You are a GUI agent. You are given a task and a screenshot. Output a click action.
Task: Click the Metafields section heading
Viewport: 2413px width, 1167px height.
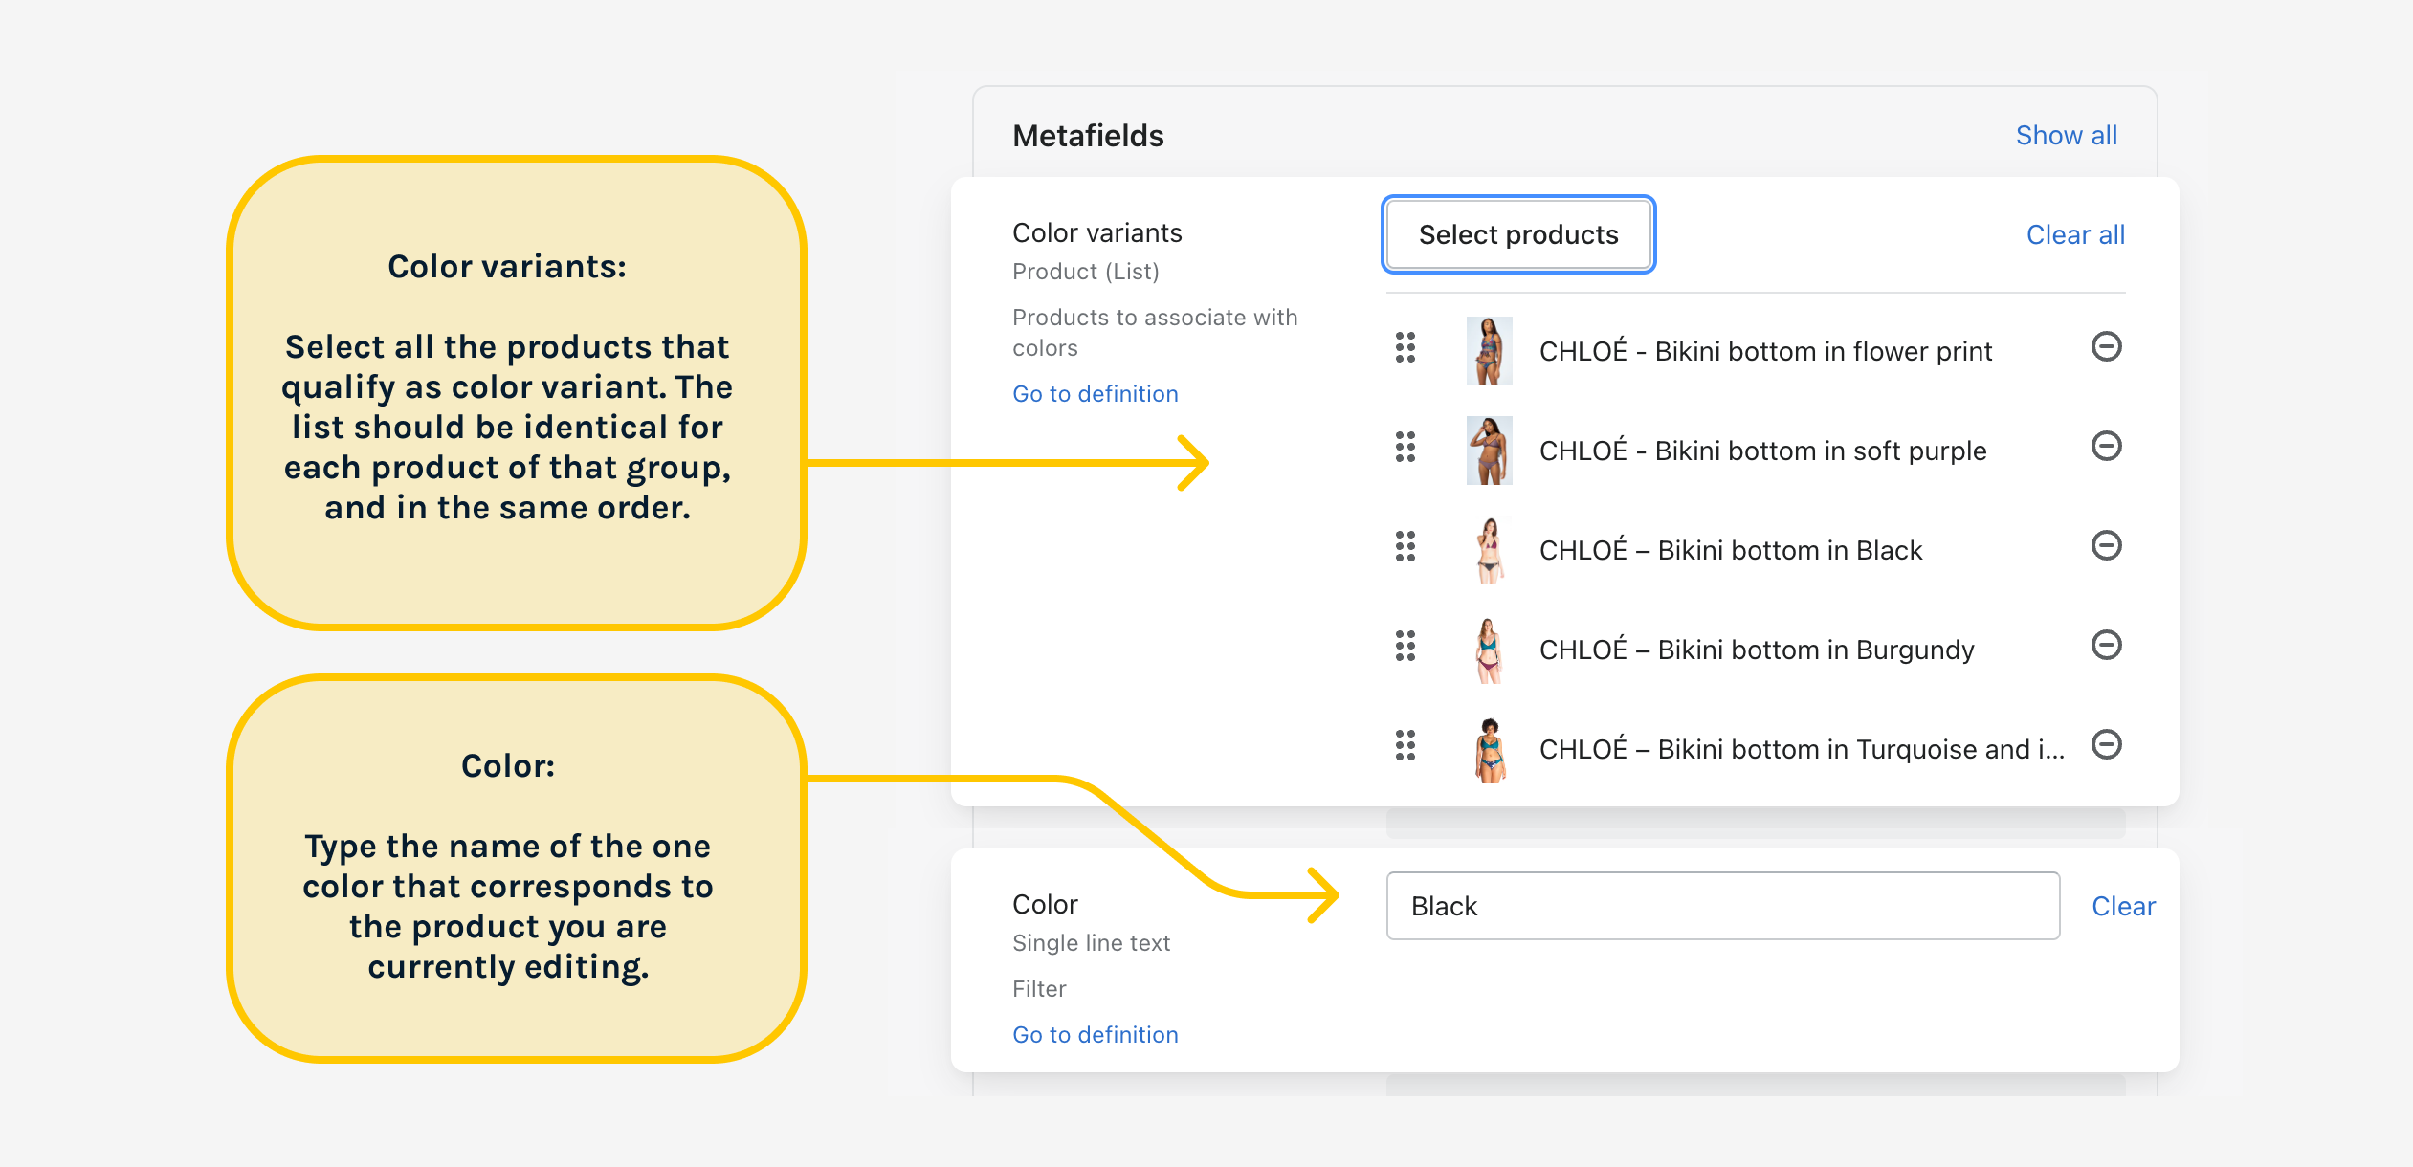click(1088, 136)
